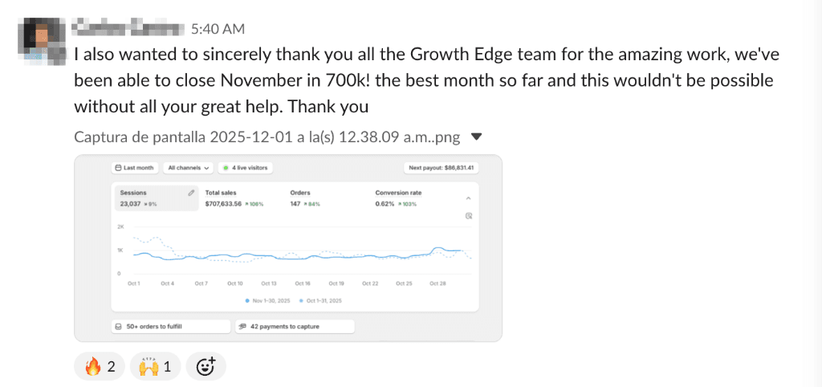The image size is (822, 387).
Task: Click the Next payout button
Action: [441, 168]
